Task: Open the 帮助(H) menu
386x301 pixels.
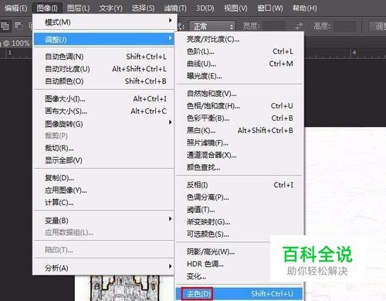Action: [304, 9]
